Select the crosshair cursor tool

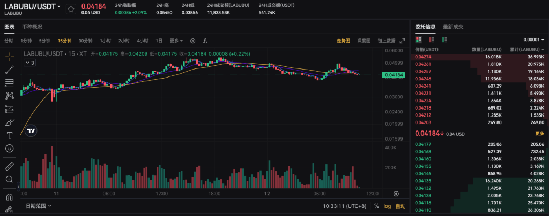coord(9,56)
